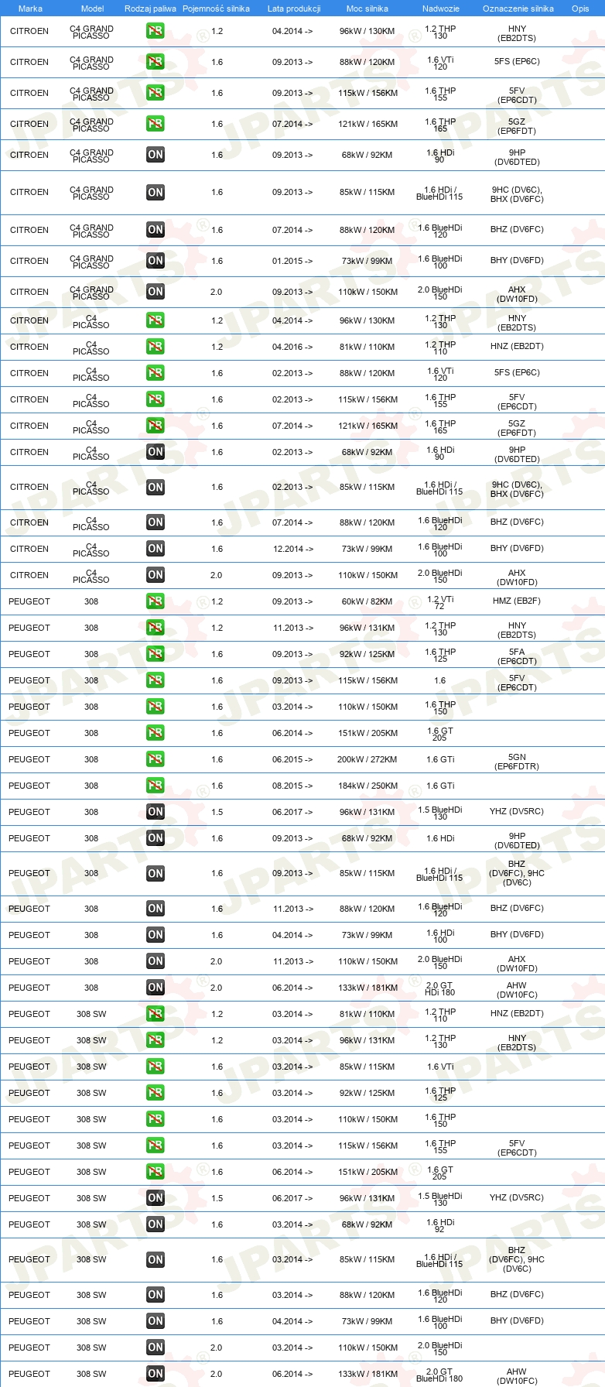The width and height of the screenshot is (605, 1387).
Task: Select the 01.2015 production date cell
Action: point(292,262)
